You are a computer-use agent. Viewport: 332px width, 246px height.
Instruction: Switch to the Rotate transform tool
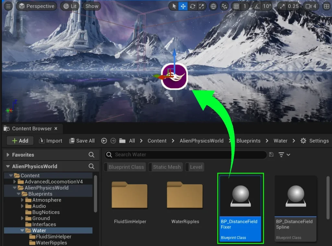(x=193, y=6)
